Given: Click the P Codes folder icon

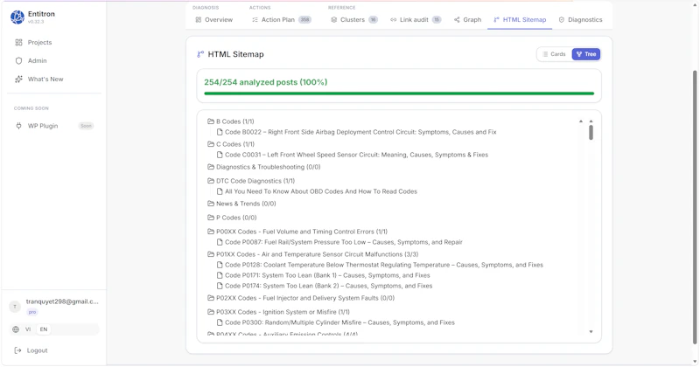Looking at the screenshot, I should point(211,218).
